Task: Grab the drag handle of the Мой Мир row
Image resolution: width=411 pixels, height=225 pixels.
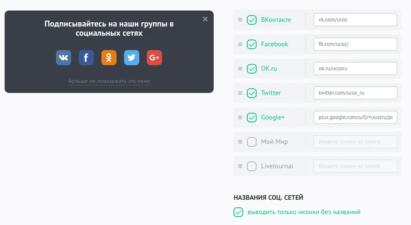Action: (x=240, y=142)
